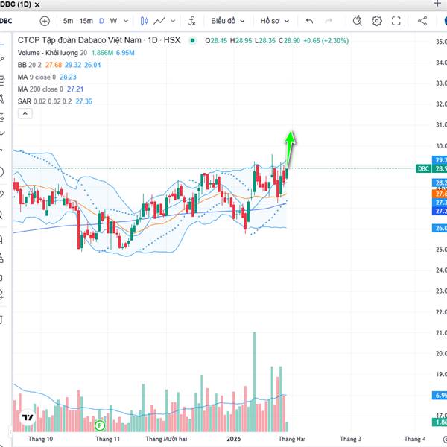Select the line chart style icon
The width and height of the screenshot is (447, 447).
159,21
